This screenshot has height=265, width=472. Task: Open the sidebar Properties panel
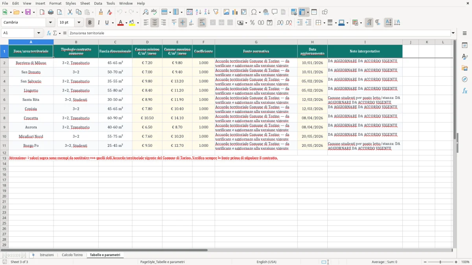tap(465, 46)
